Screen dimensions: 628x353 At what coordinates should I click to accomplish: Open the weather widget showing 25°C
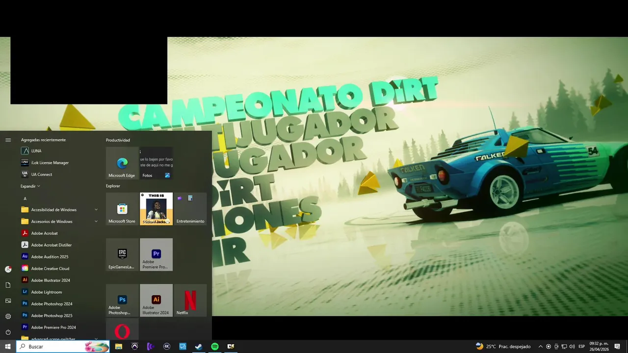(x=503, y=347)
